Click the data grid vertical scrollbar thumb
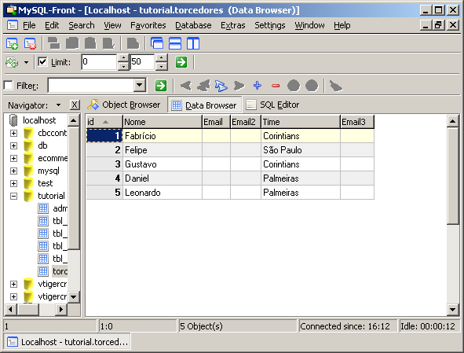464x353 pixels. 452,175
